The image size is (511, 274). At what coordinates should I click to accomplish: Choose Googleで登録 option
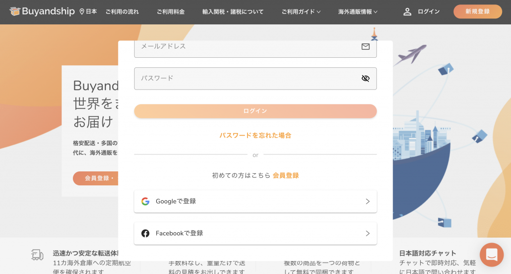coord(255,201)
